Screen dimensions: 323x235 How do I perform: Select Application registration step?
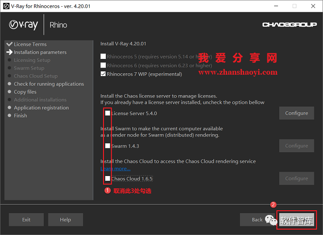point(41,108)
